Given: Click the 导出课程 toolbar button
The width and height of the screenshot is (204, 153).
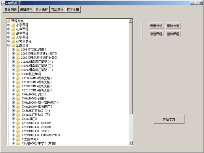Looking at the screenshot, I should (x=57, y=9).
